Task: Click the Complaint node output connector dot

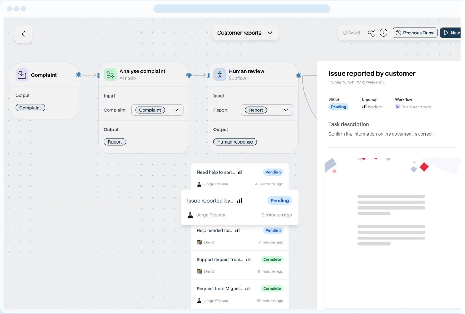Action: pyautogui.click(x=79, y=75)
